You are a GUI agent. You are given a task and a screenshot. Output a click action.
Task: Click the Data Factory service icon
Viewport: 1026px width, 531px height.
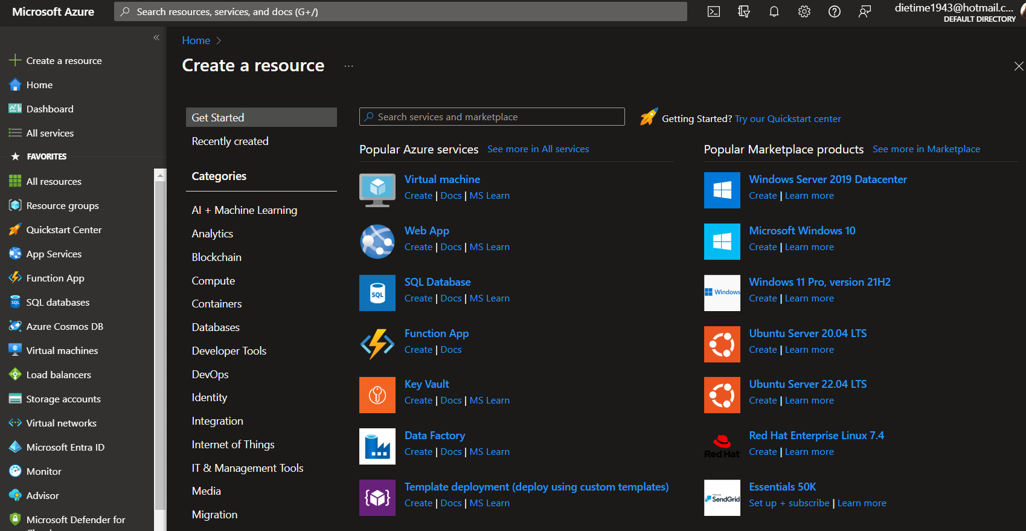click(x=377, y=446)
